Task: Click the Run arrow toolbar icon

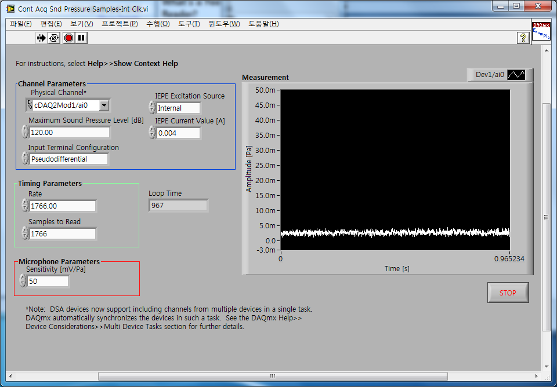Action: coord(41,38)
